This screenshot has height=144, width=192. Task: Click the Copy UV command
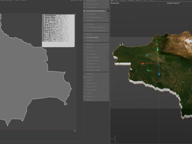pyautogui.click(x=96, y=74)
